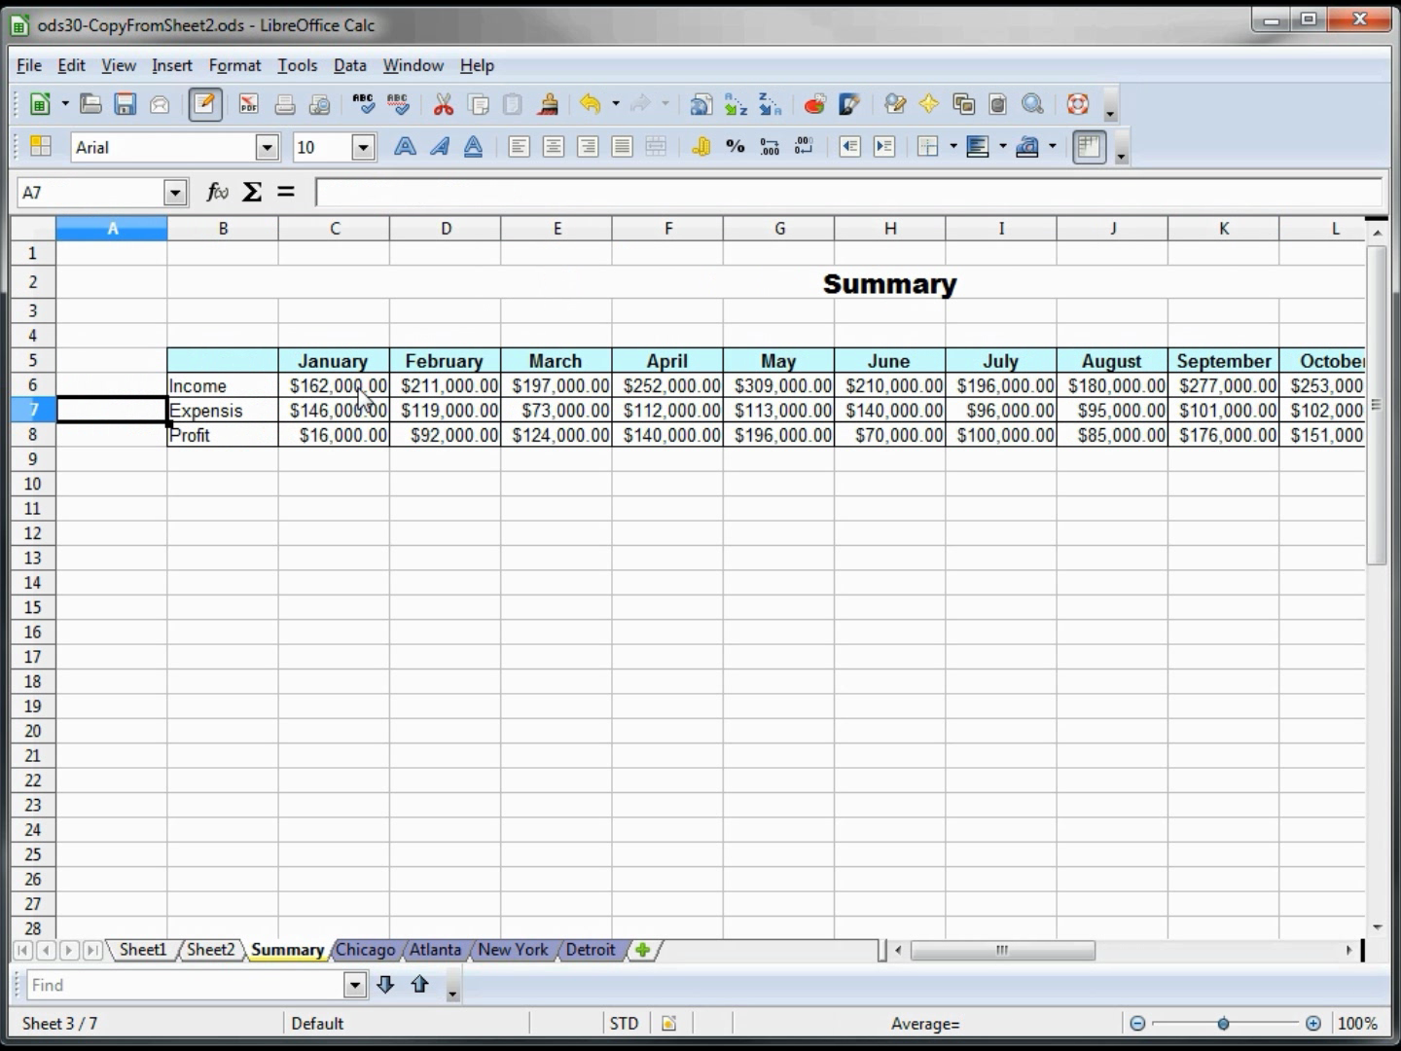This screenshot has width=1401, height=1051.
Task: Click the zoom slider handle
Action: click(x=1223, y=1023)
